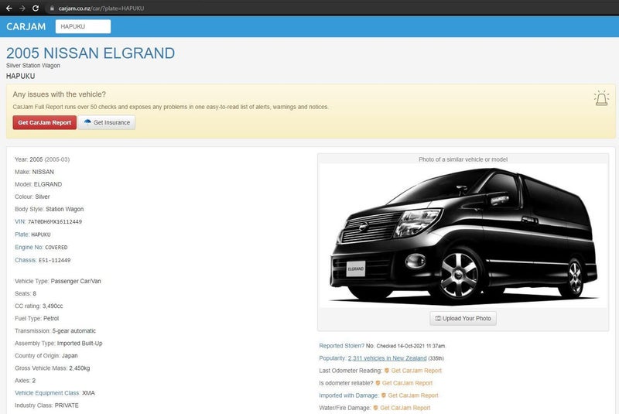Screen dimensions: 619x414
Task: Click Get CarJam Report beside Water/Fire Damage
Action: pos(405,408)
